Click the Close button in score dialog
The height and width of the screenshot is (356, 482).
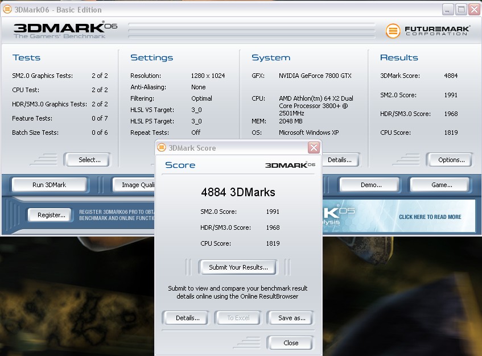pyautogui.click(x=290, y=343)
